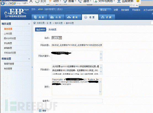Open the 查看 menu in remote toolbar
This screenshot has width=153, height=113.
pos(70,1)
